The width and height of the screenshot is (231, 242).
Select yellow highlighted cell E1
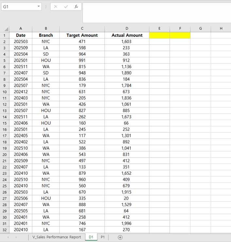coord(159,35)
